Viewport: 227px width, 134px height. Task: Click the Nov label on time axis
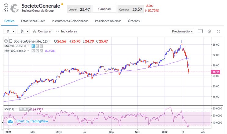click(x=137, y=132)
